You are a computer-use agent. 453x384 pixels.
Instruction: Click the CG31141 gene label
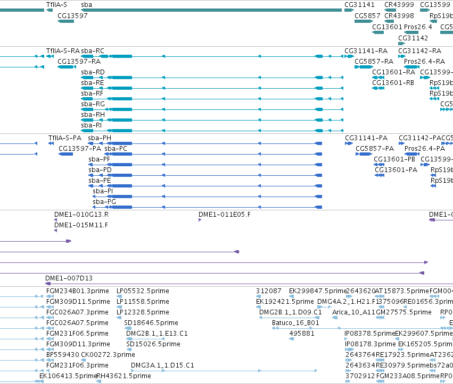coord(359,5)
